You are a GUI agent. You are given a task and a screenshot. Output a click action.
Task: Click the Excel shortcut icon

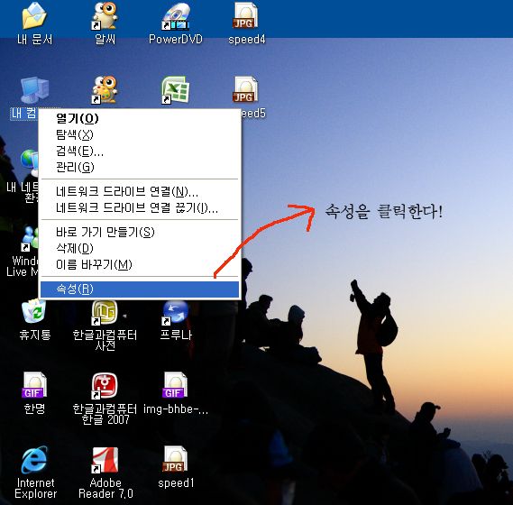click(176, 89)
